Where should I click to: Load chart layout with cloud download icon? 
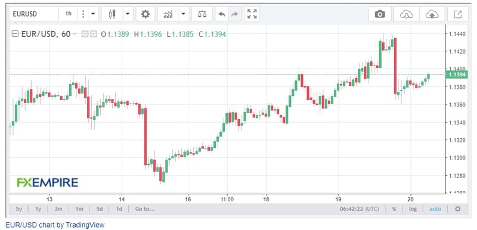[x=407, y=14]
